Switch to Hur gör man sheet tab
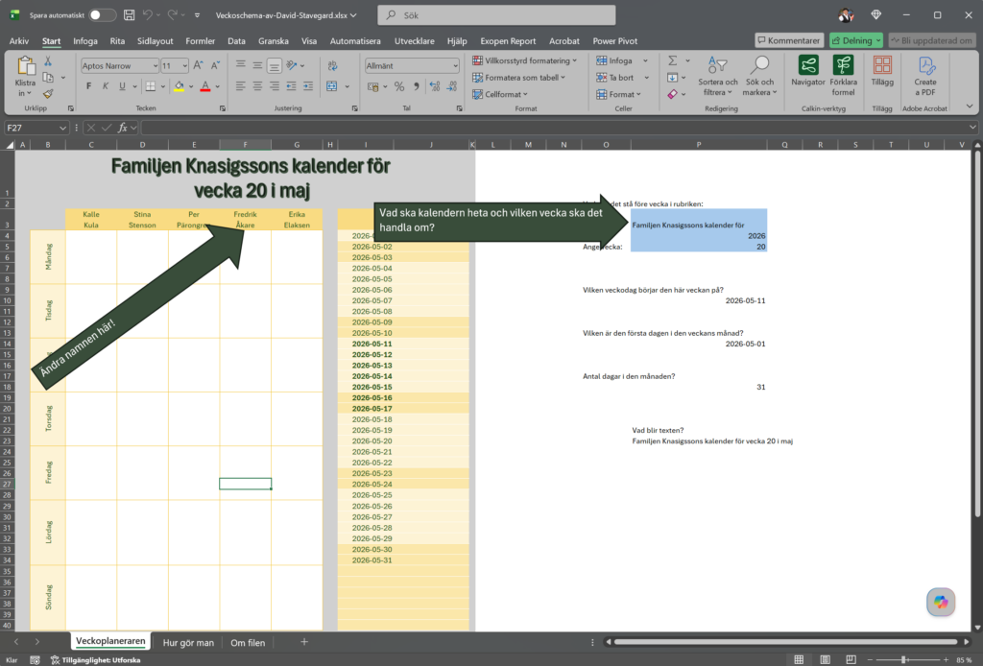The image size is (983, 666). [x=188, y=642]
